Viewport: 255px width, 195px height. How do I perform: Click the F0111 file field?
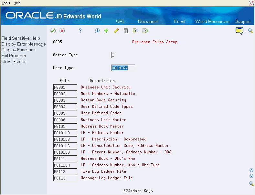pos(65,159)
